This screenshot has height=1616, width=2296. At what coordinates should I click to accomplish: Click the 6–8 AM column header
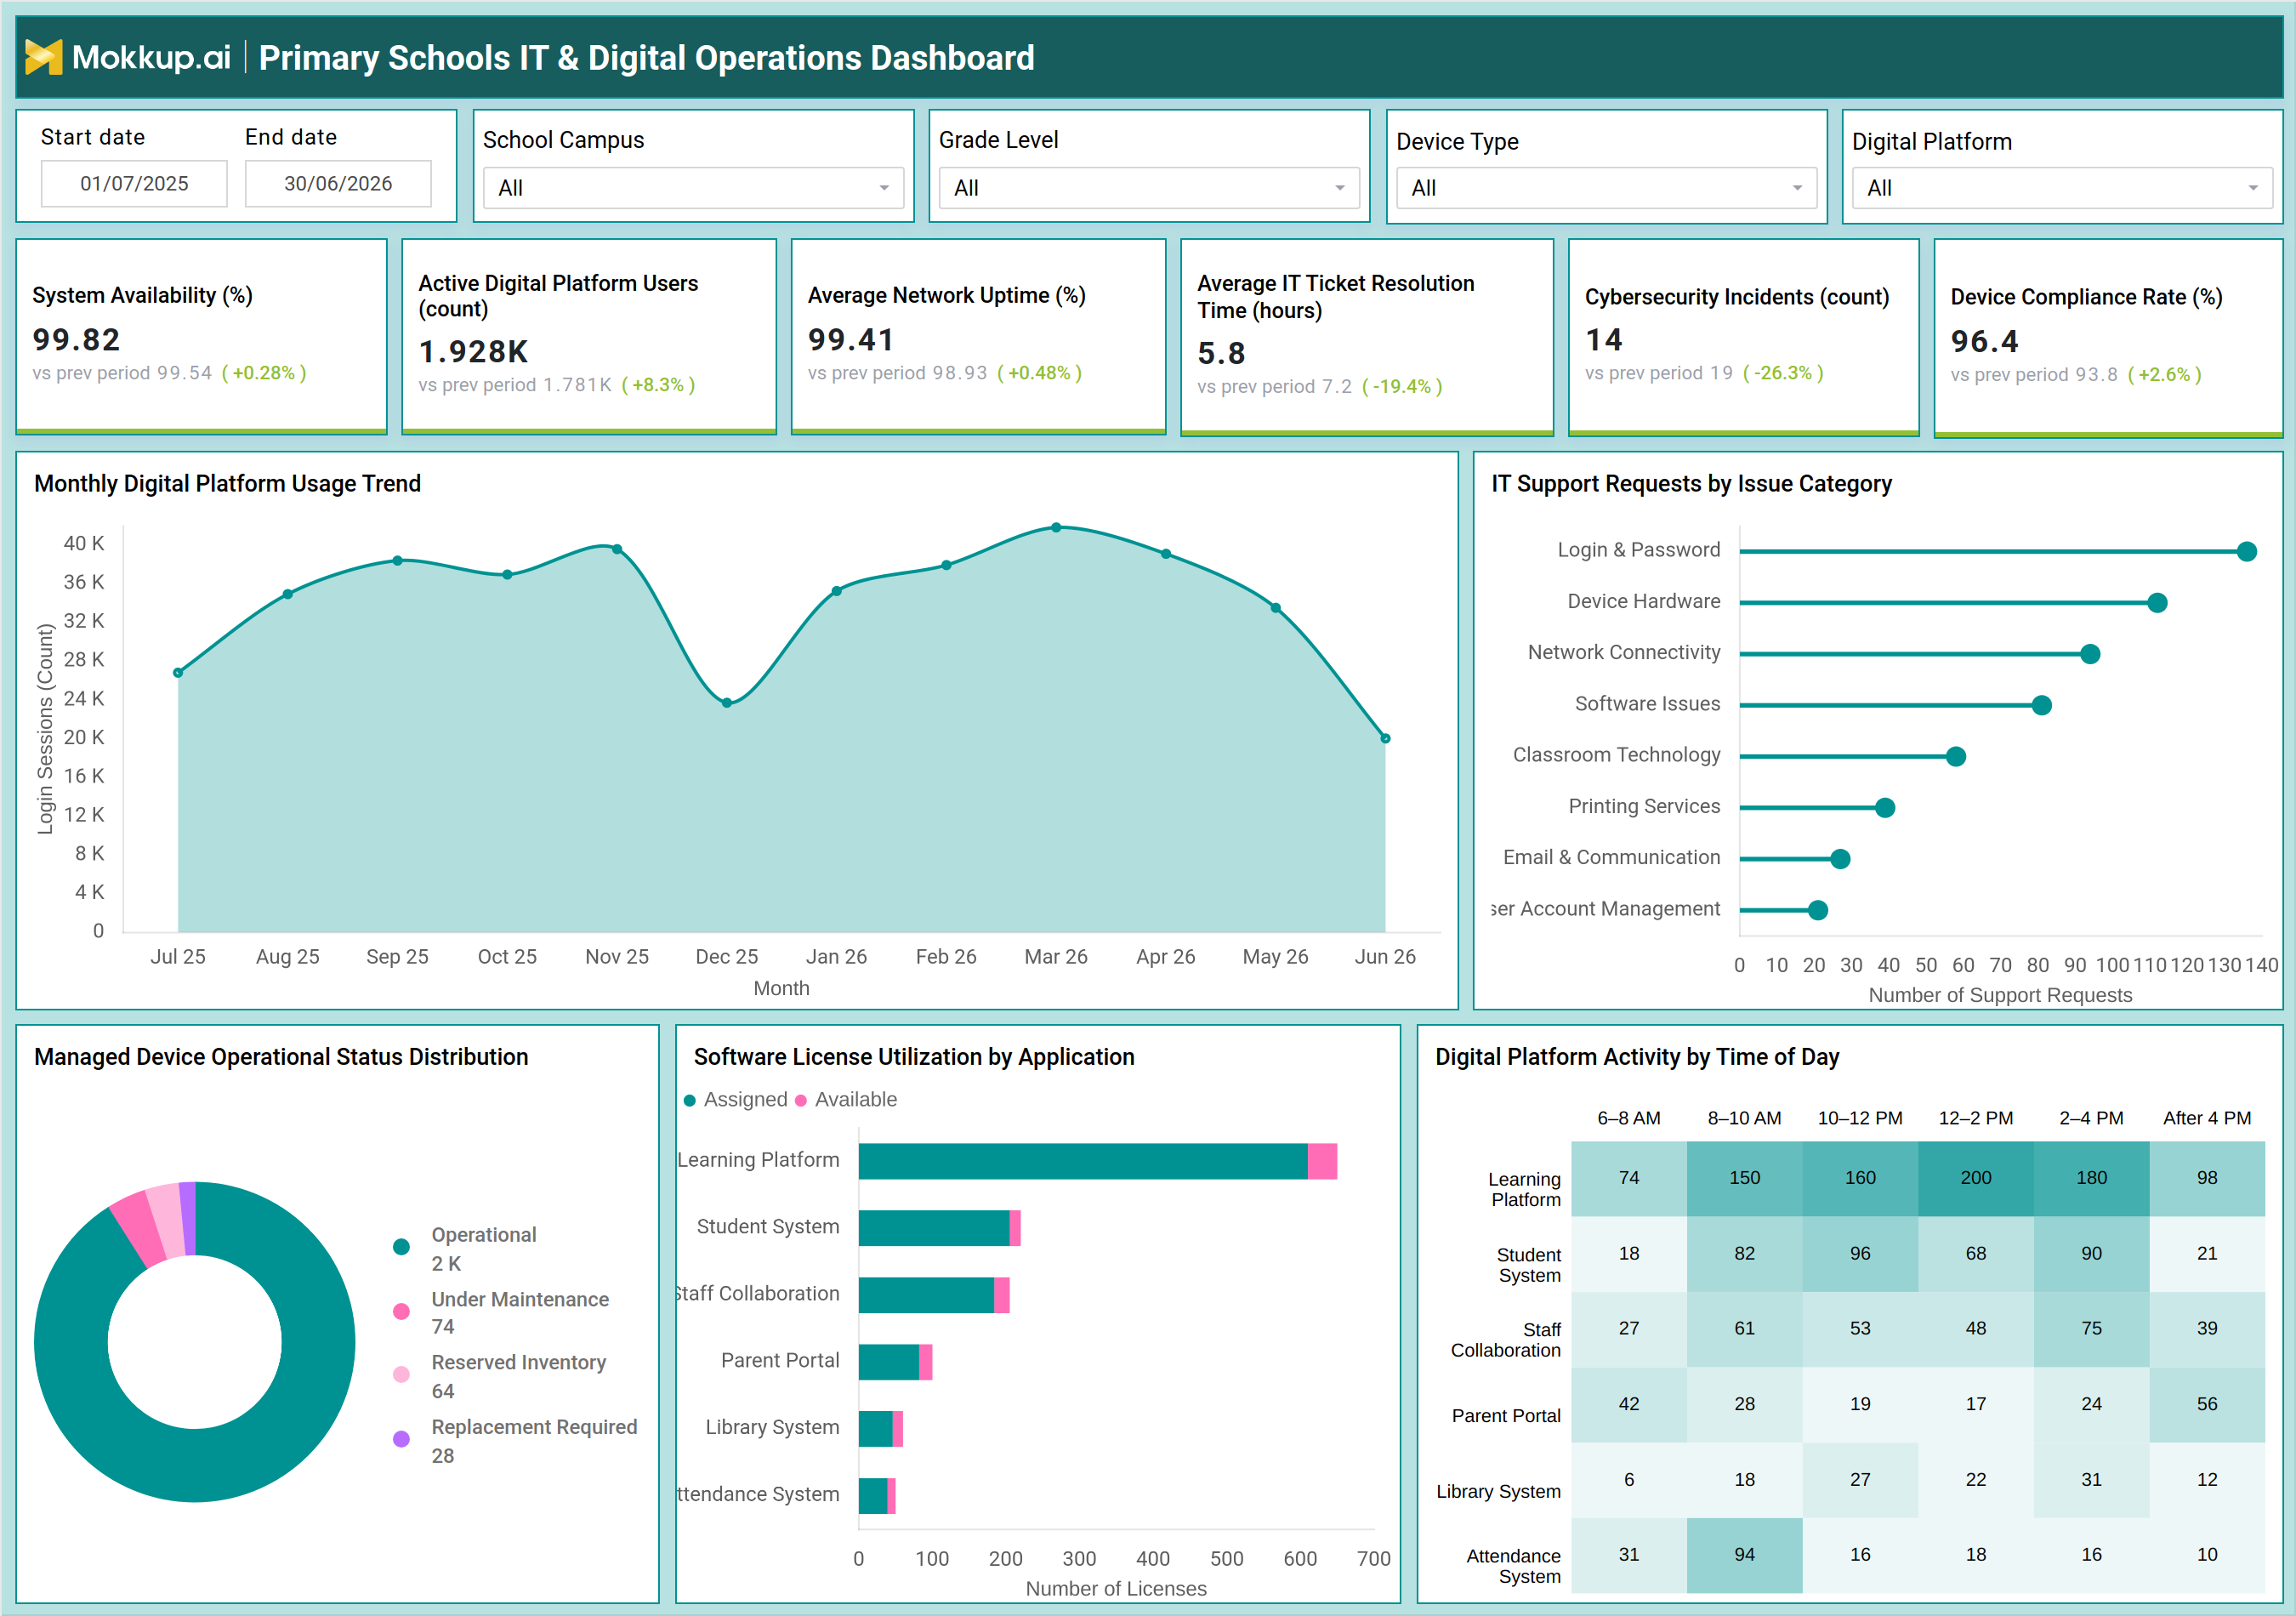coord(1629,1118)
